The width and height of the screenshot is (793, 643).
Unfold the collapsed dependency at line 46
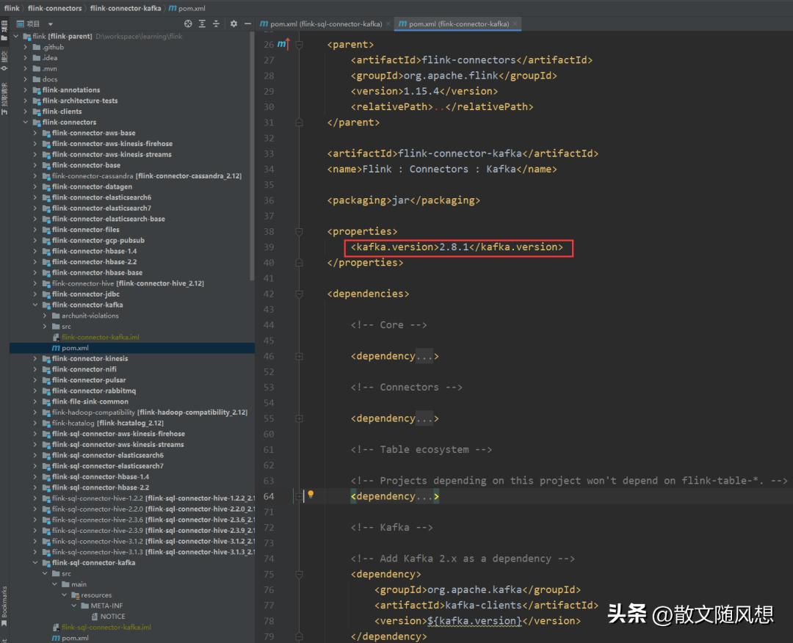(x=299, y=356)
